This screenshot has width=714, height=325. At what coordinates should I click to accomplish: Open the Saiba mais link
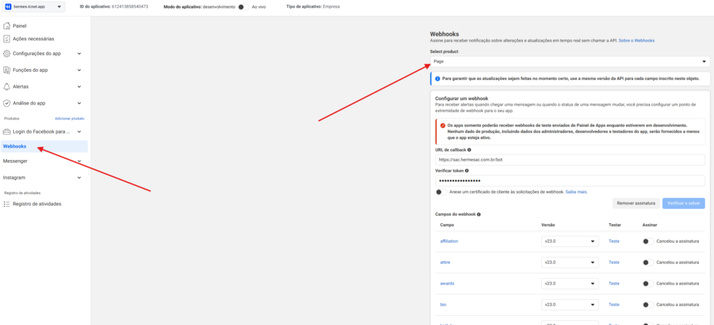point(577,192)
